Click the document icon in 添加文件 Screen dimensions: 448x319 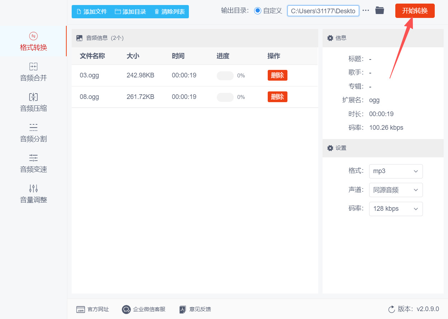(x=79, y=11)
